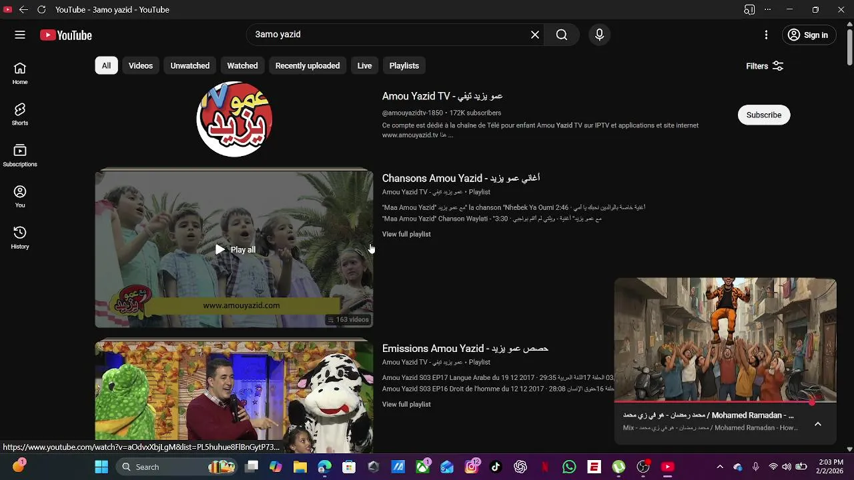This screenshot has height=480, width=854.
Task: Open the search Filters panel
Action: point(765,66)
